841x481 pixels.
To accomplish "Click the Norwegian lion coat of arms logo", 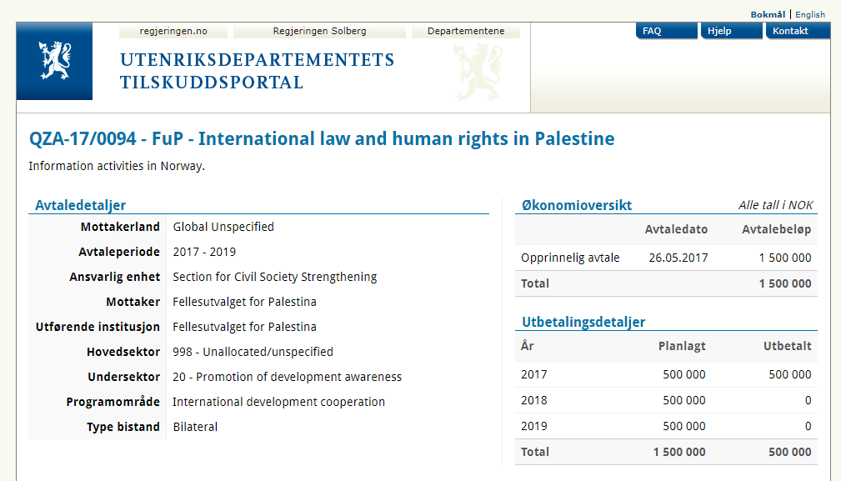I will tap(54, 61).
